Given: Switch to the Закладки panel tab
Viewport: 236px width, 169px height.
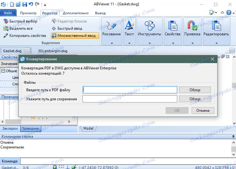Looking at the screenshot, I should coord(10,129).
